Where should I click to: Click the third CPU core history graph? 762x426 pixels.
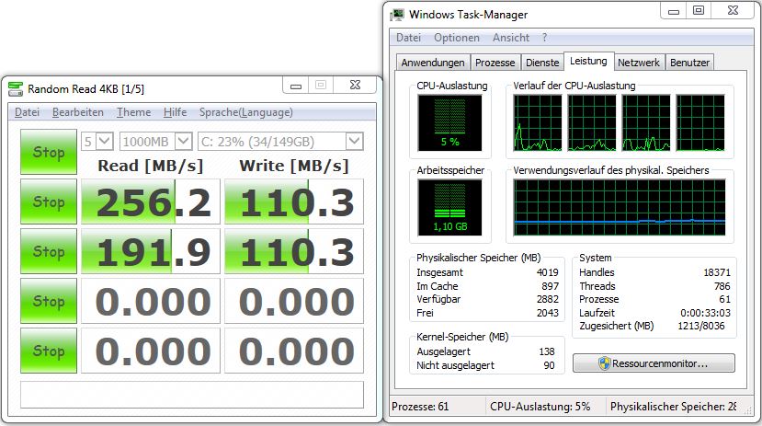646,123
